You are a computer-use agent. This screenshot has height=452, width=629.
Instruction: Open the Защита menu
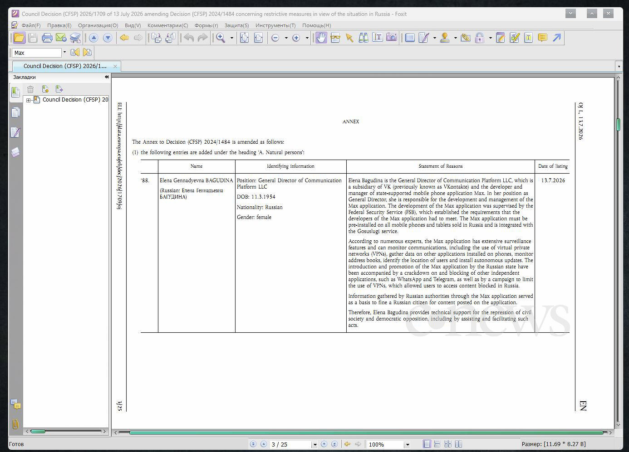click(x=237, y=25)
